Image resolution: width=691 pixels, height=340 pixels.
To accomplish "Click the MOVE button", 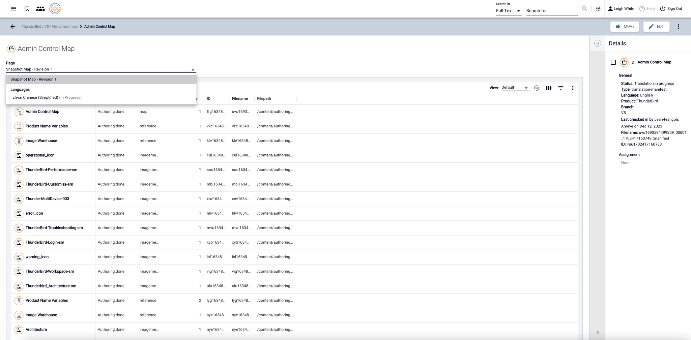I will (625, 27).
